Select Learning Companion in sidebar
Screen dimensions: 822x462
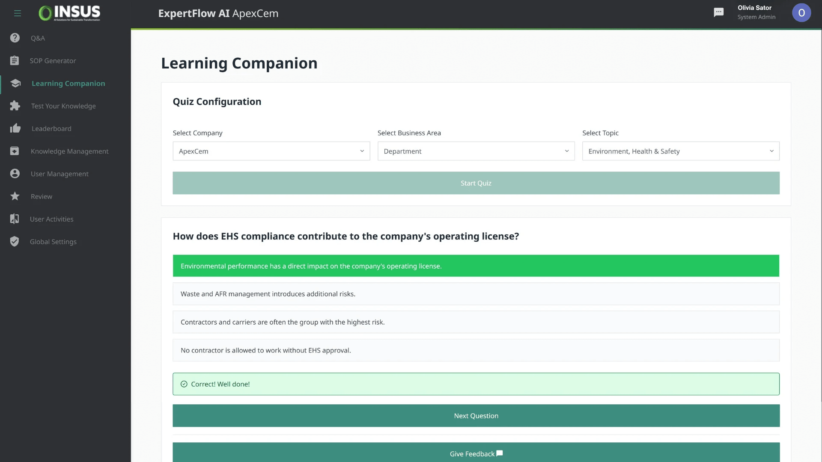(68, 83)
